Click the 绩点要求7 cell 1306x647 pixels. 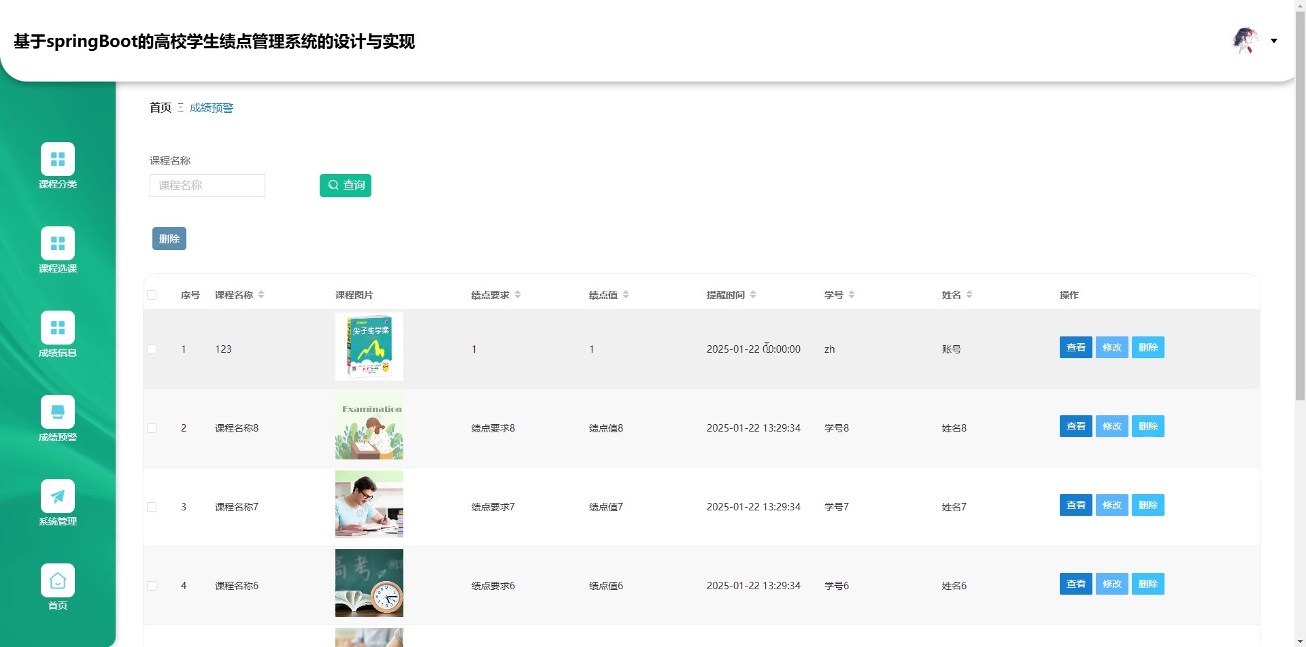pos(493,507)
